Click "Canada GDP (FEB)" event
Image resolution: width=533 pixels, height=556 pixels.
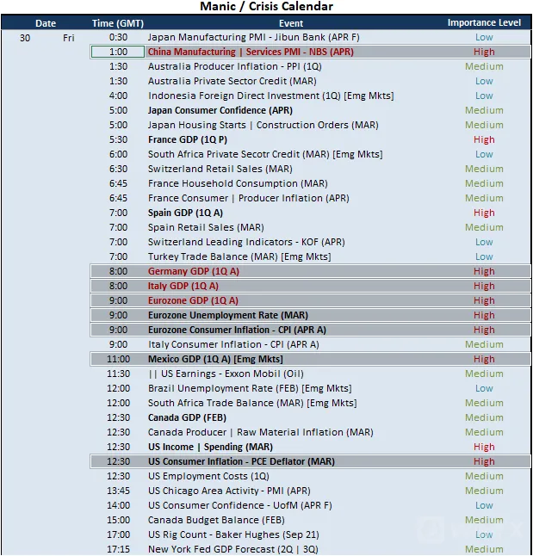187,417
